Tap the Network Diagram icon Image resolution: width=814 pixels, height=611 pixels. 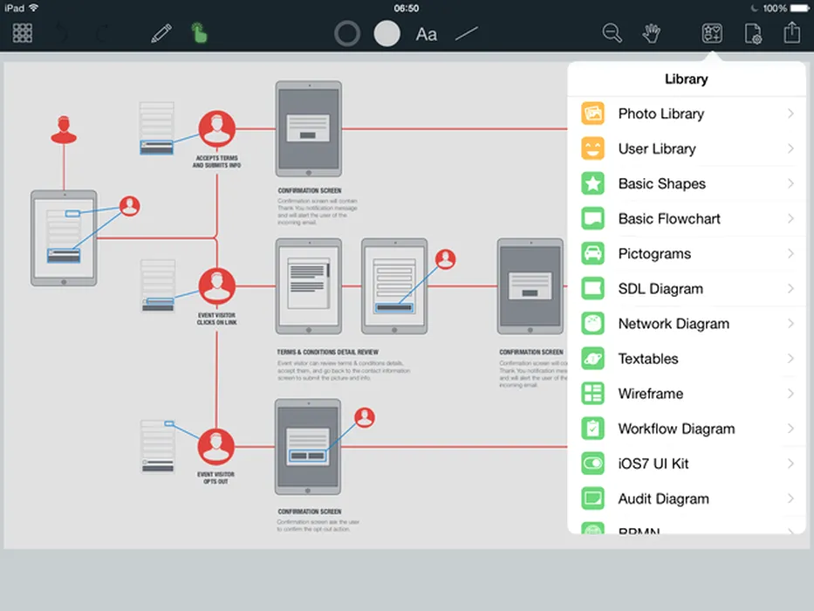[x=592, y=324]
